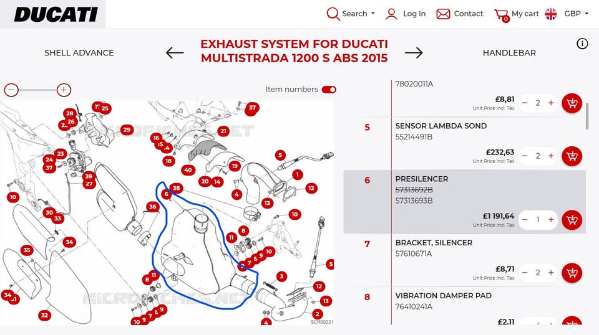The image size is (599, 335).
Task: Select diagram marker 36
Action: click(x=152, y=207)
